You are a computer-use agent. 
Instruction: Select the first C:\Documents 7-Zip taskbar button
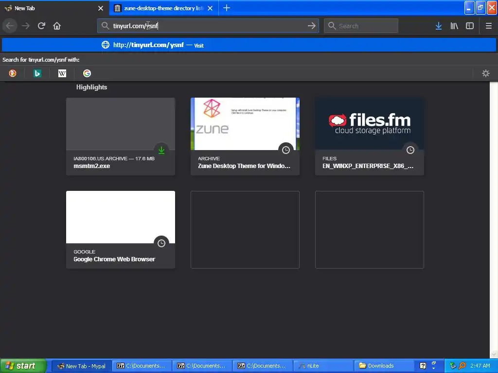142,366
